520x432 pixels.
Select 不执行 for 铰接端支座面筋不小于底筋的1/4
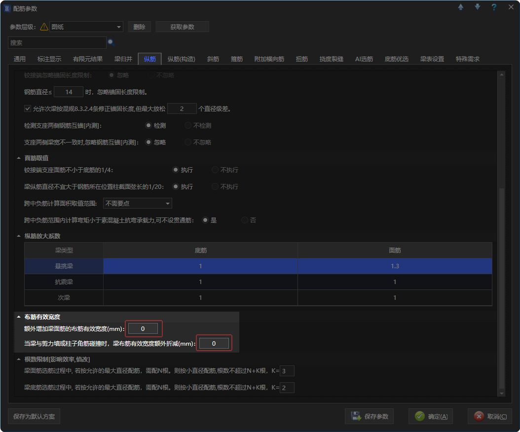tap(215, 170)
